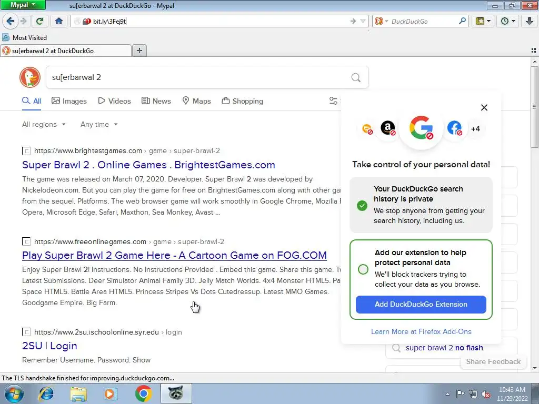Click magnifier in the browser search box
This screenshot has height=404, width=539.
point(462,21)
